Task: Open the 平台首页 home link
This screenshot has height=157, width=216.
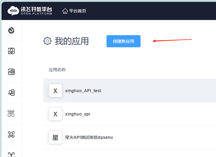Action: (74, 11)
